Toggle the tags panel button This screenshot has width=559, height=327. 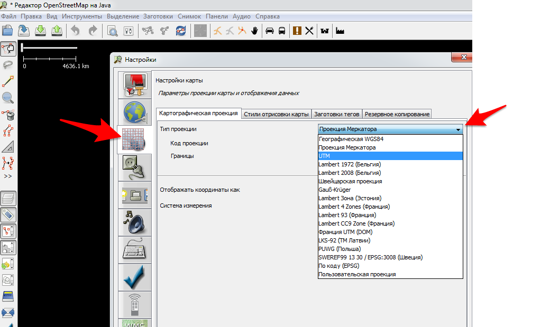9,215
